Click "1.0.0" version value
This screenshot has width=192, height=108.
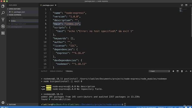tap(74, 16)
